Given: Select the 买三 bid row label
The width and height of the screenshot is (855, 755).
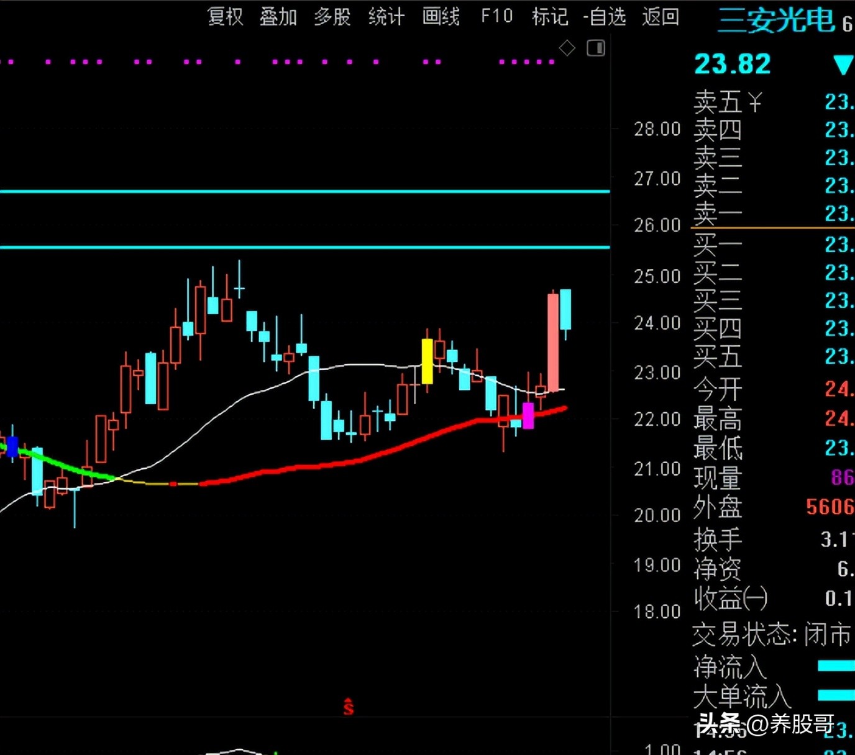Looking at the screenshot, I should coord(718,301).
